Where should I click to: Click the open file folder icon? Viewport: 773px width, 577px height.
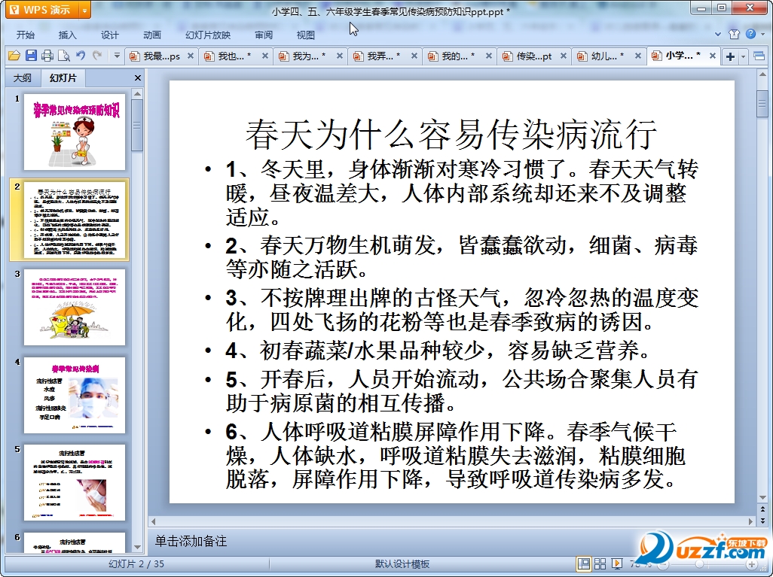(14, 56)
